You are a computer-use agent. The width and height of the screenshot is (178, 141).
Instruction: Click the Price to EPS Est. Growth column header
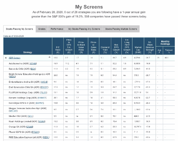pyautogui.click(x=69, y=46)
